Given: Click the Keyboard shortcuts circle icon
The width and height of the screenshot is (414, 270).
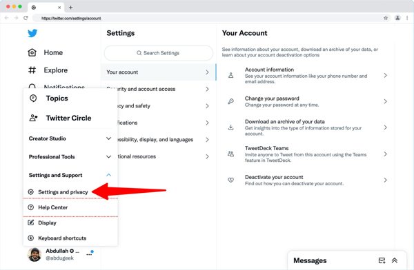Looking at the screenshot, I should [x=31, y=238].
